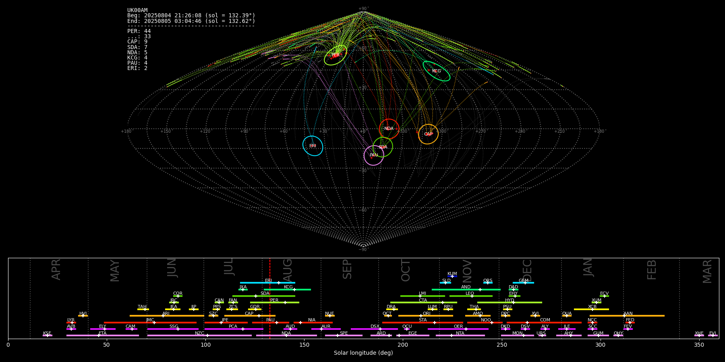This screenshot has width=725, height=362.
Task: Select the End: 20250805 03:04:46 line
Action: click(191, 21)
